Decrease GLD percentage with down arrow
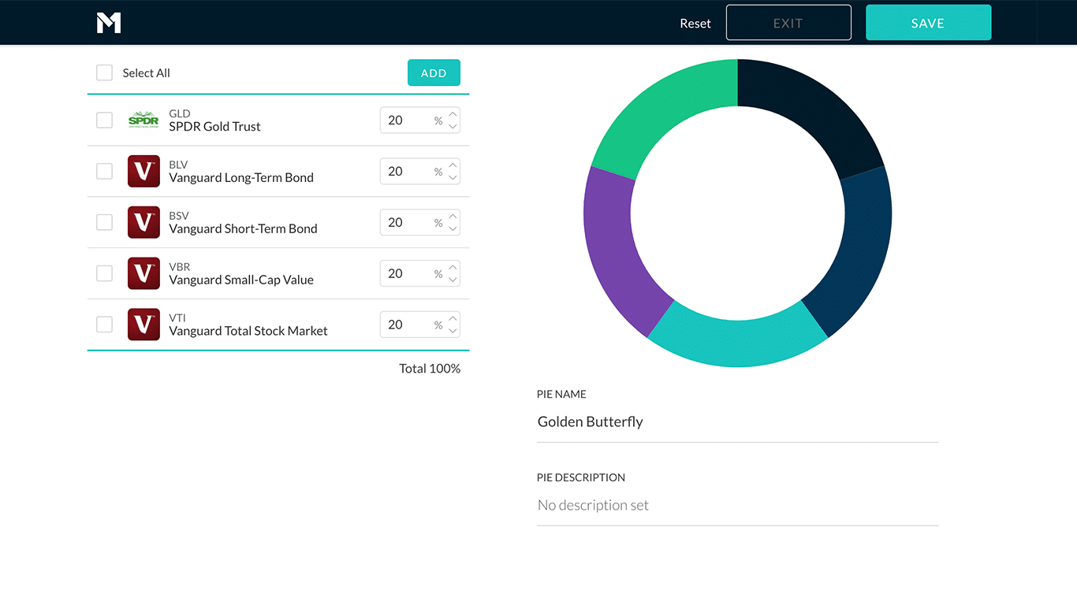1077x605 pixels. point(453,126)
